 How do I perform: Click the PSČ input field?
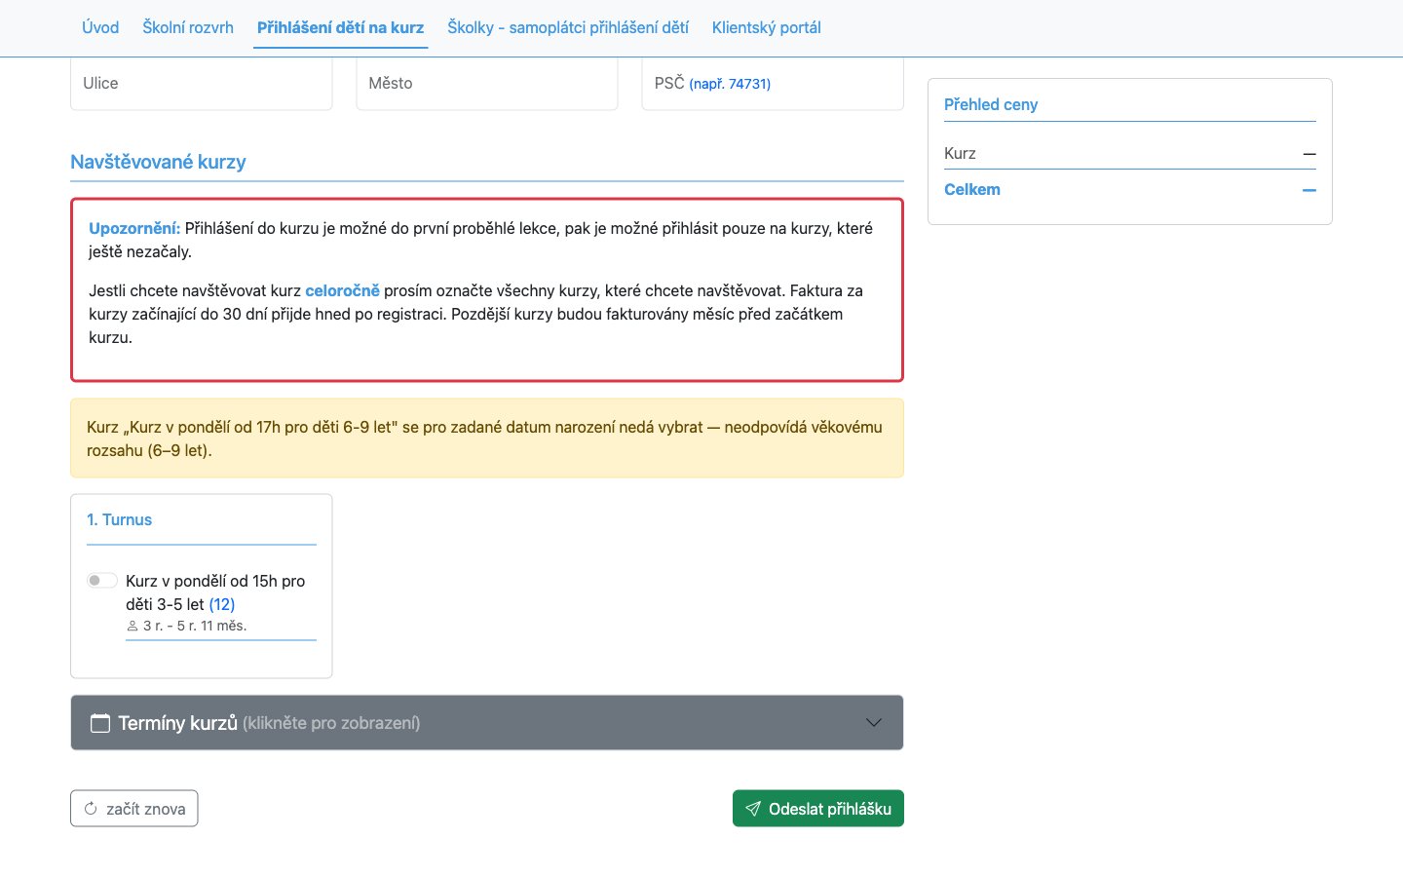coord(773,84)
